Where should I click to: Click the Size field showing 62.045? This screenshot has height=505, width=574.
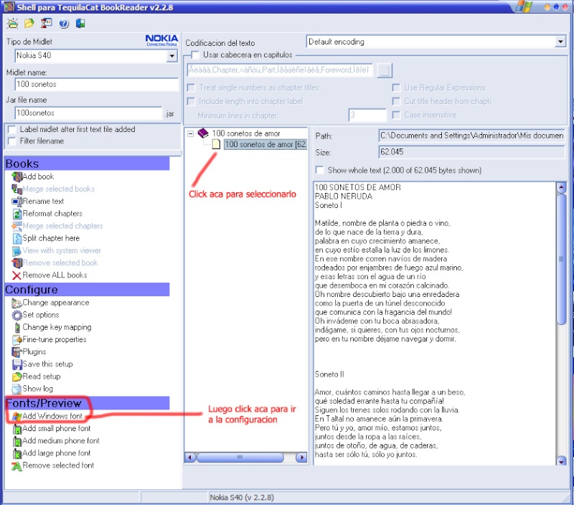pyautogui.click(x=472, y=152)
